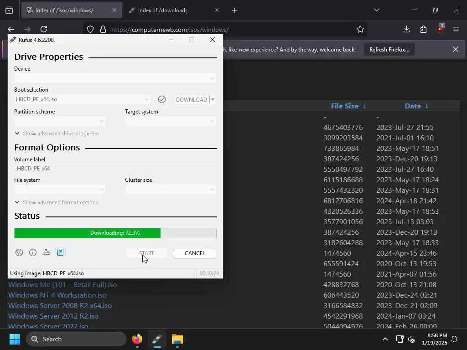467x350 pixels.
Task: Dismiss the Refresh Firefox notification bar
Action: (456, 49)
